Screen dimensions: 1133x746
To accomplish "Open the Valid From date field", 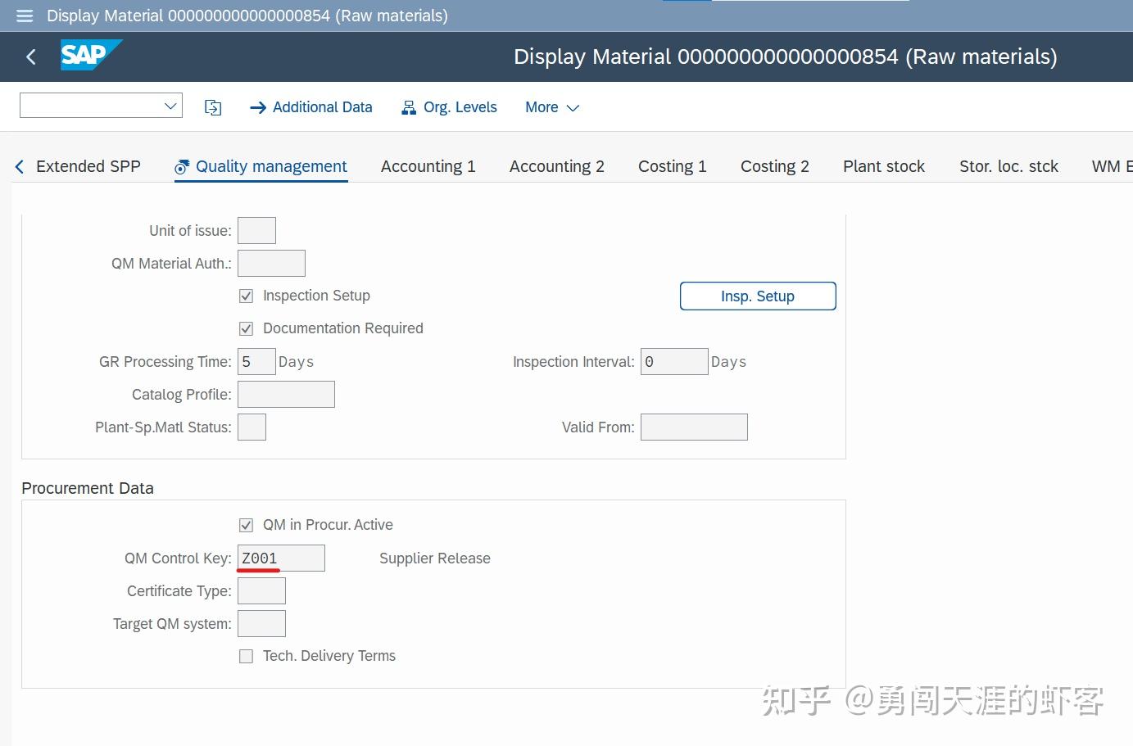I will (x=694, y=427).
